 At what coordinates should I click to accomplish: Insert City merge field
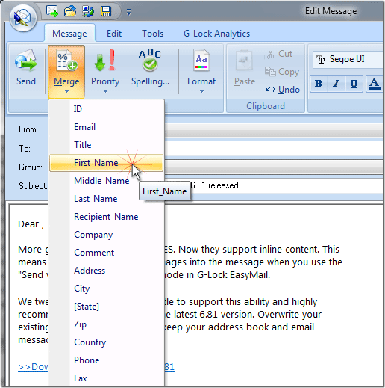pos(106,289)
